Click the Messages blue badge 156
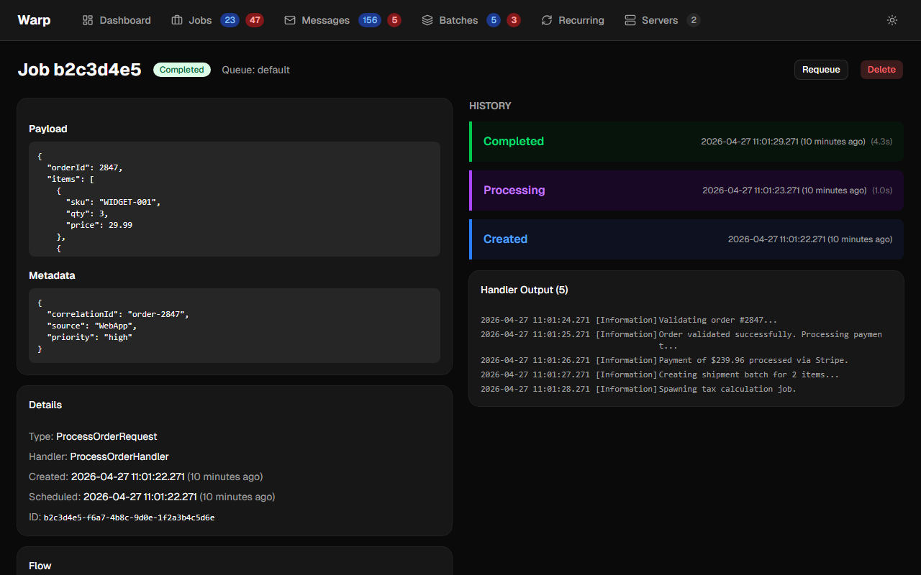Screen dimensions: 921x575 pyautogui.click(x=371, y=20)
